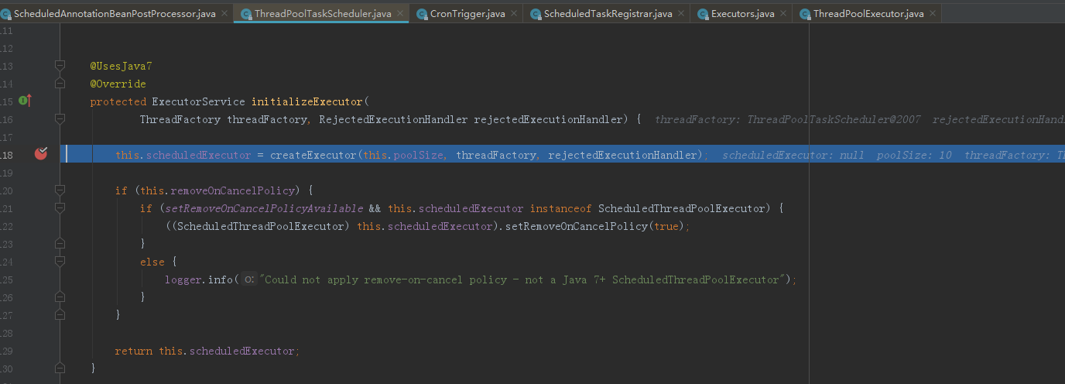This screenshot has height=384, width=1065.
Task: Collapse the @UsesJava7 annotation fold marker
Action: pos(60,67)
